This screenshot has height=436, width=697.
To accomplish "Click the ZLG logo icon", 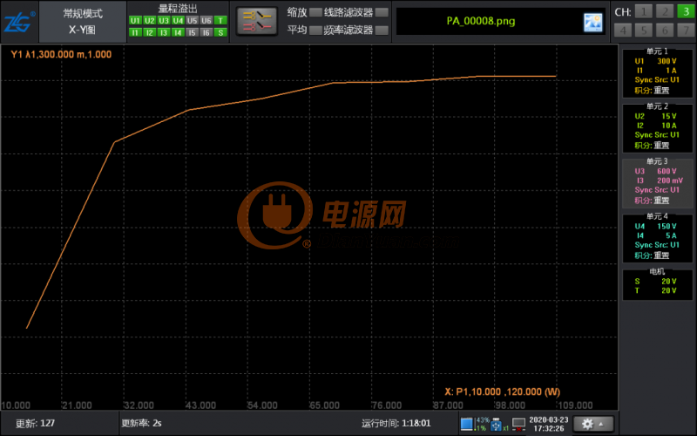I will tap(19, 21).
